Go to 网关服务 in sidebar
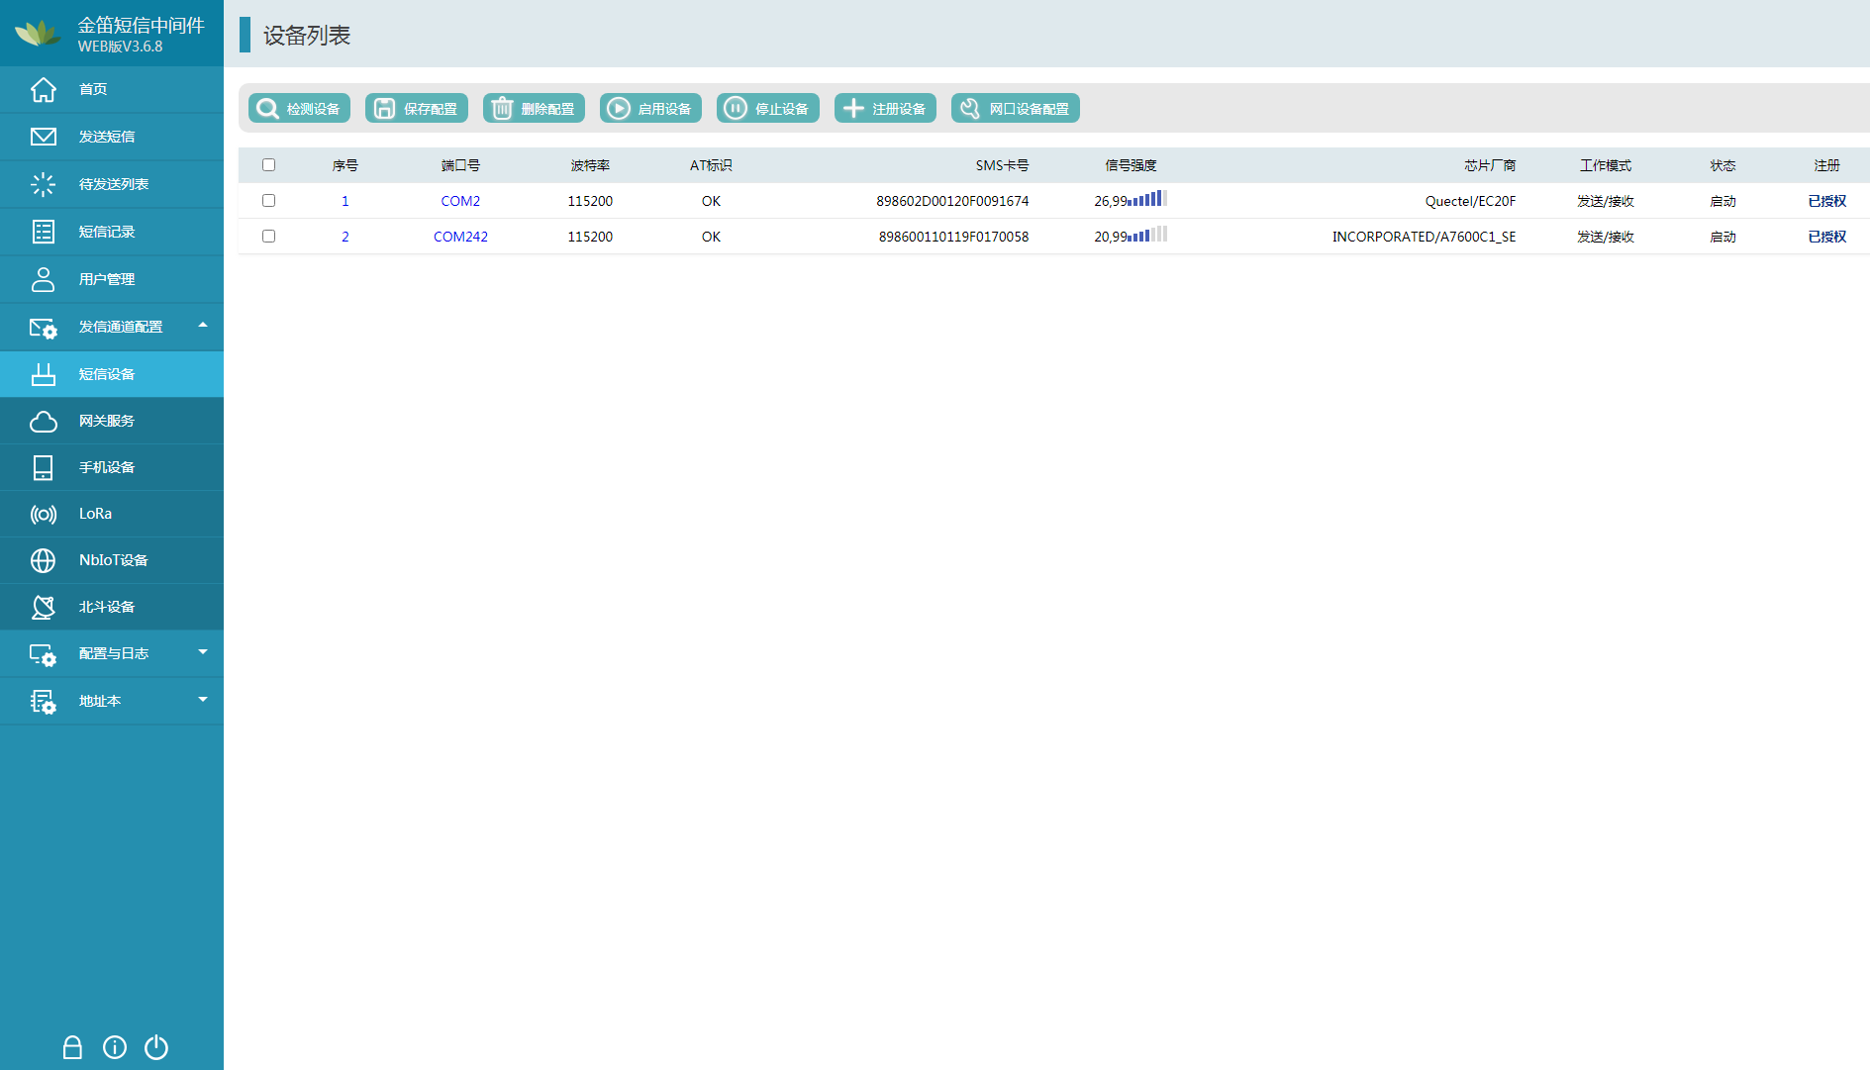Image resolution: width=1870 pixels, height=1070 pixels. pos(107,421)
